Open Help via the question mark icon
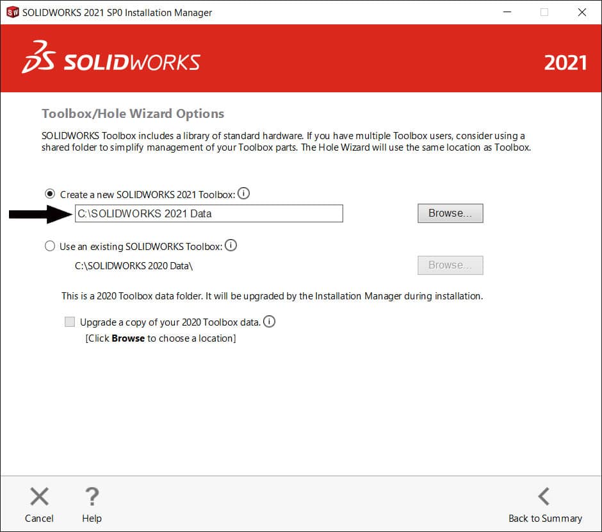Screen dimensions: 602x532 pos(92,497)
